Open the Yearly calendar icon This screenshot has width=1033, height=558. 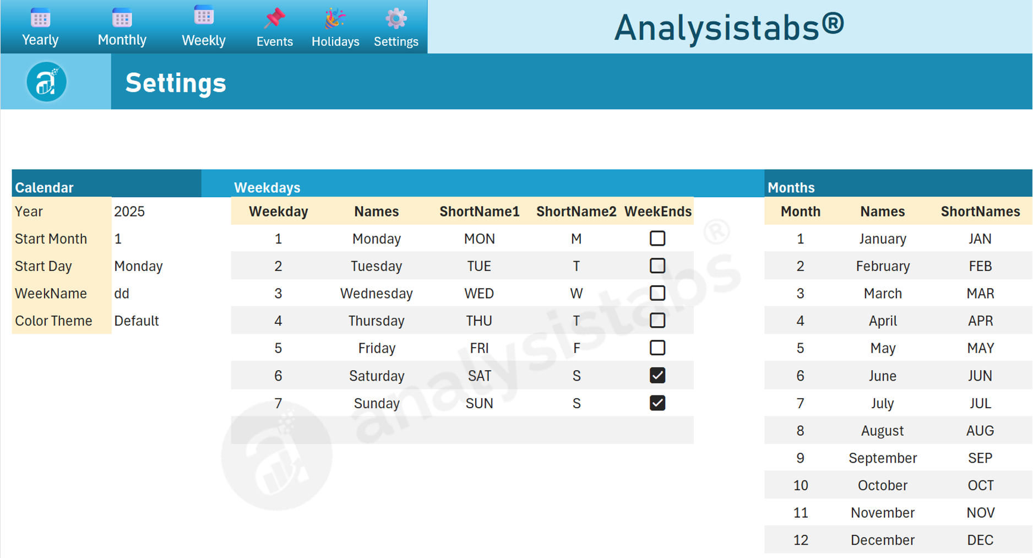pos(40,18)
